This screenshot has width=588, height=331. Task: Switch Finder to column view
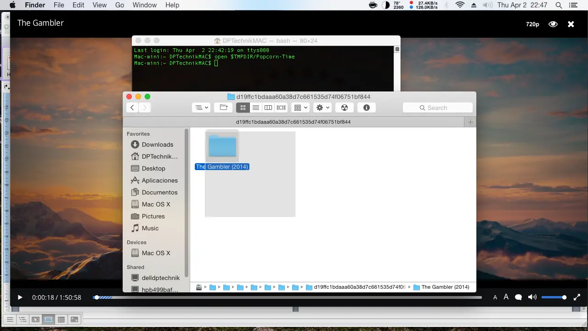tap(268, 108)
